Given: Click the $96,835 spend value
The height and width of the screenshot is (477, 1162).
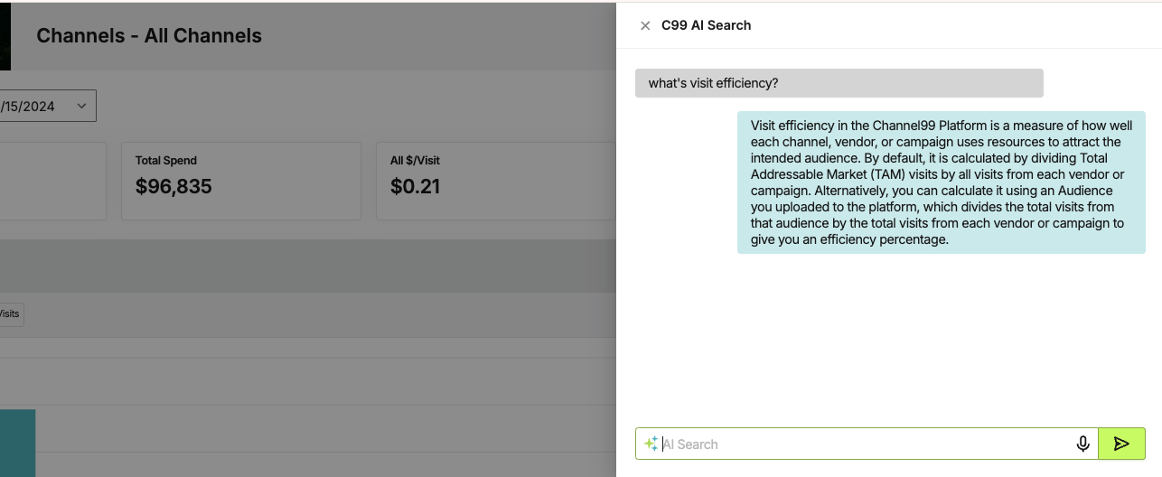Looking at the screenshot, I should [x=173, y=187].
